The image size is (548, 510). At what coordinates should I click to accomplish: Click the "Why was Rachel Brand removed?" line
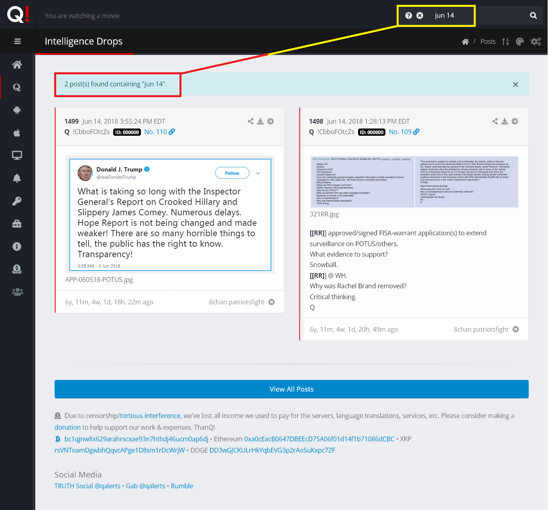(358, 286)
